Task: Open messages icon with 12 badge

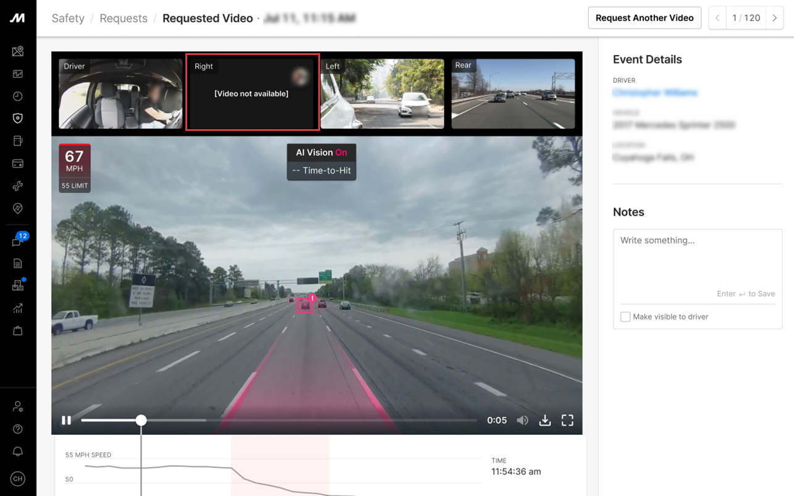Action: (x=18, y=241)
